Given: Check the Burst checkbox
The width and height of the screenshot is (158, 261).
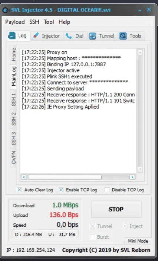Looking at the screenshot, I should tap(92, 237).
